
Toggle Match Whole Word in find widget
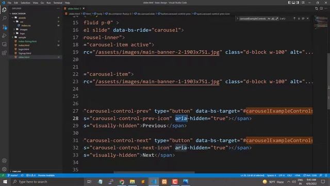[273, 19]
